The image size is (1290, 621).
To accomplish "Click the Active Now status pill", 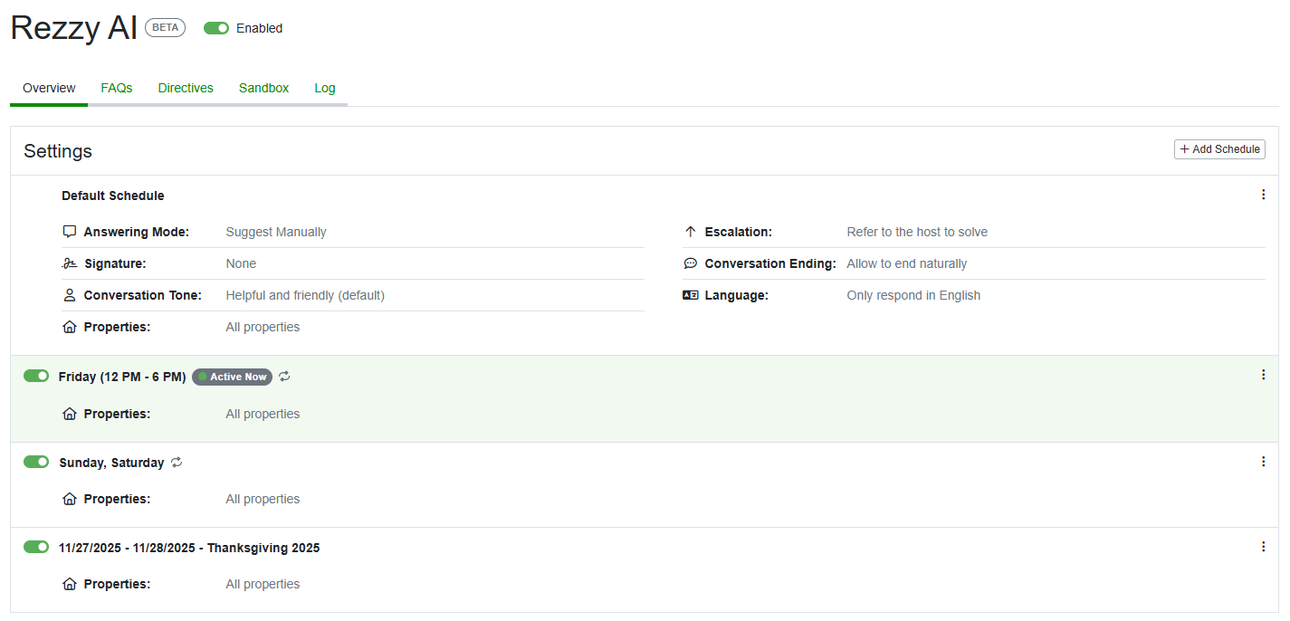I will (231, 376).
